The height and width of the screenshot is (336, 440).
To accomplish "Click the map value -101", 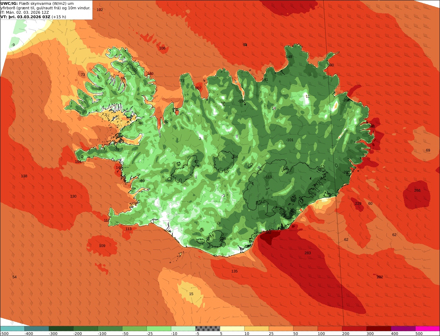I will click(x=290, y=140).
